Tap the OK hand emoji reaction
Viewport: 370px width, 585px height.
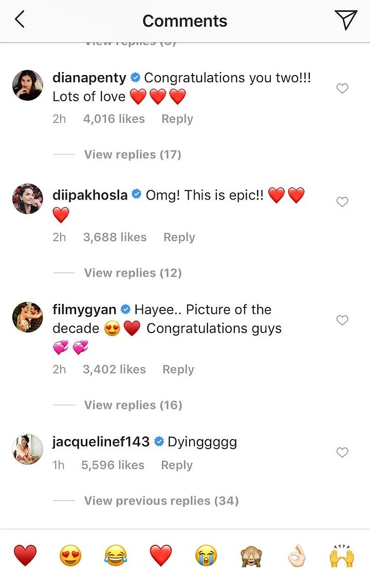click(297, 556)
